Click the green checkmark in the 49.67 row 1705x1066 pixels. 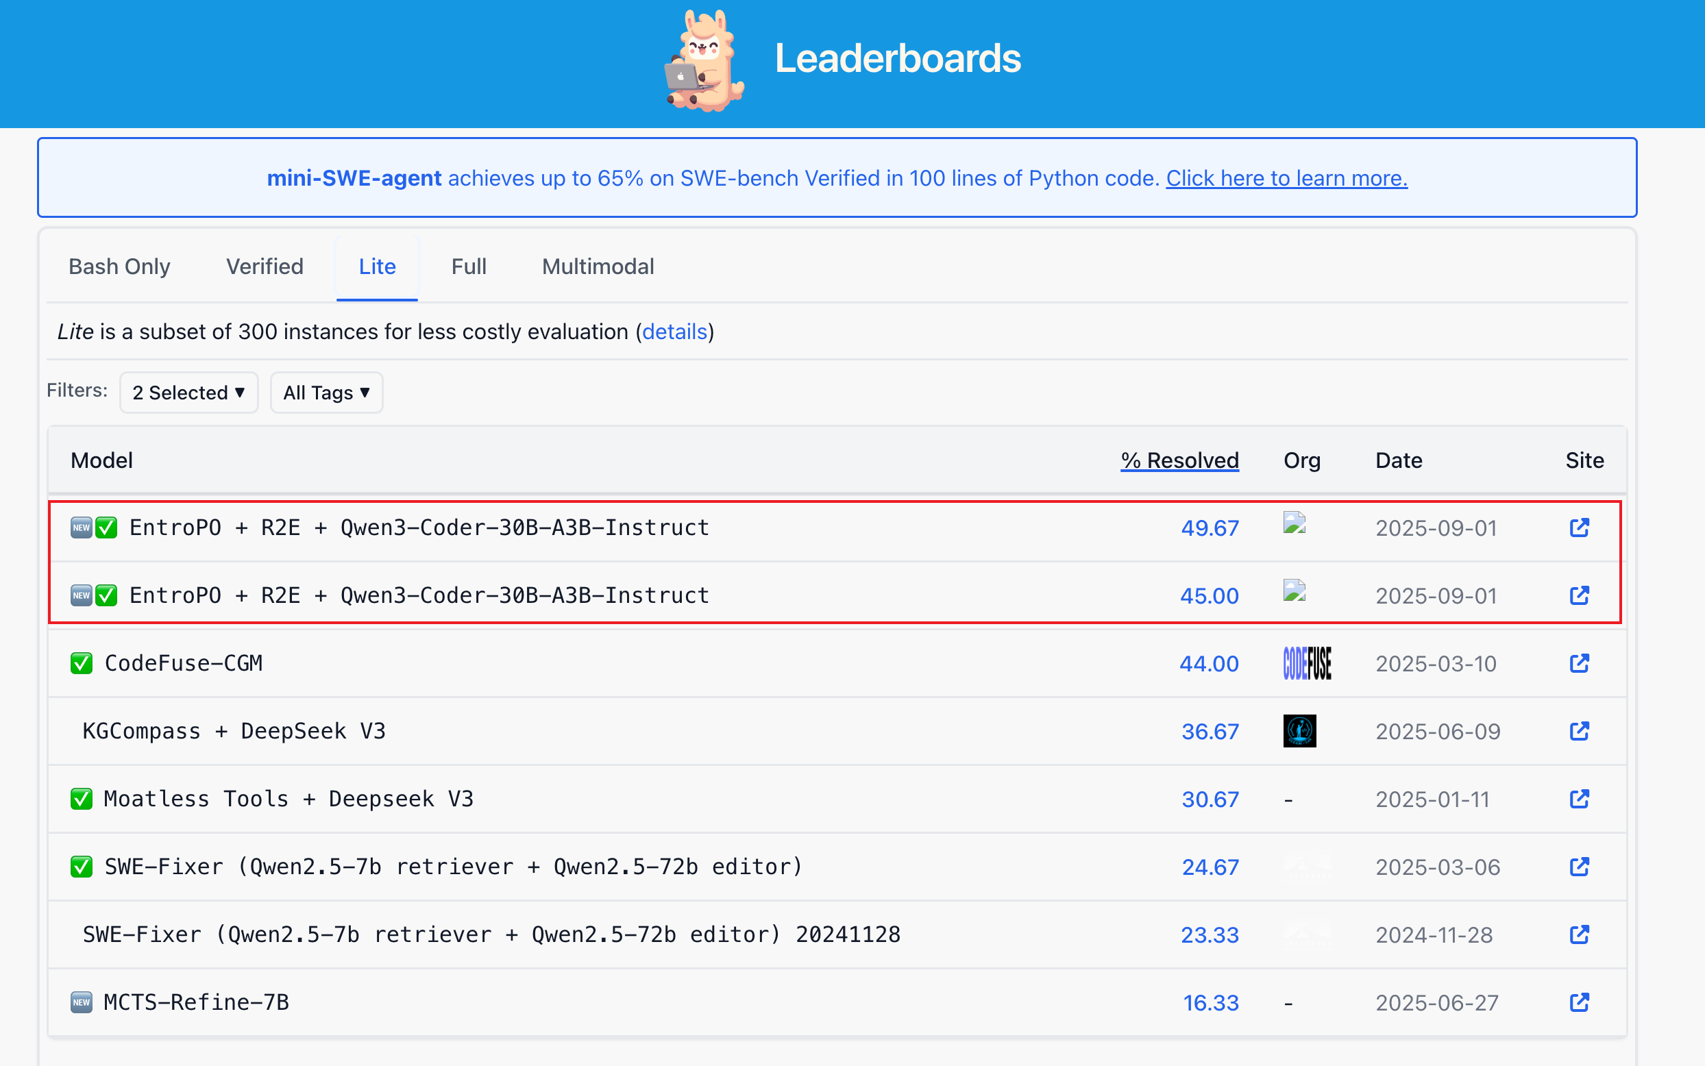(106, 528)
